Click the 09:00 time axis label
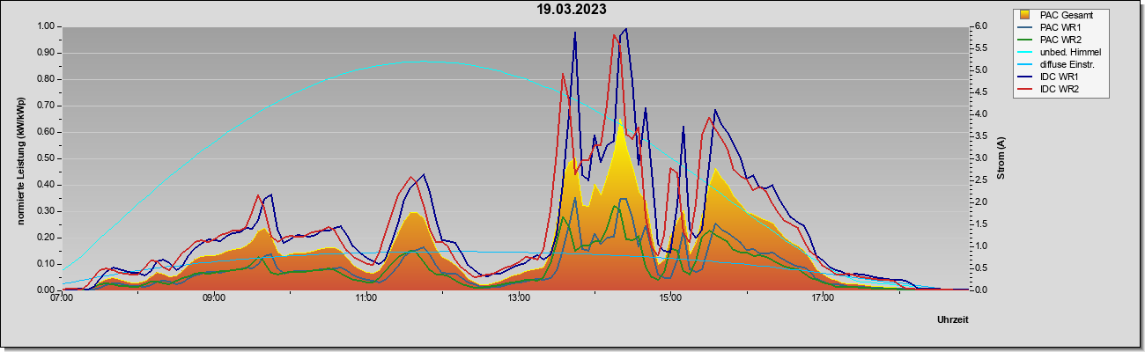 coord(214,299)
